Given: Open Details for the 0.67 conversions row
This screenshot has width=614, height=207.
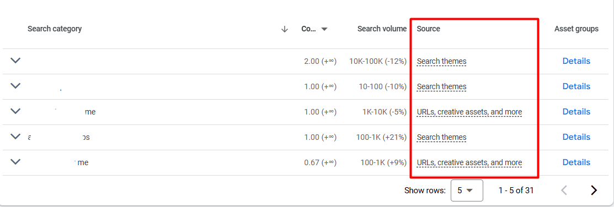Looking at the screenshot, I should click(576, 162).
